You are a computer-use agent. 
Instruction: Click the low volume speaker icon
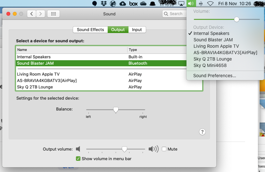(78, 149)
